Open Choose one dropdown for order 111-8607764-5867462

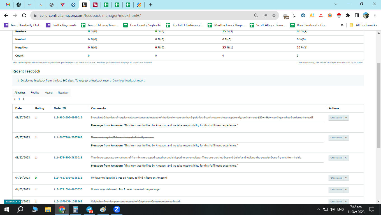338,138
